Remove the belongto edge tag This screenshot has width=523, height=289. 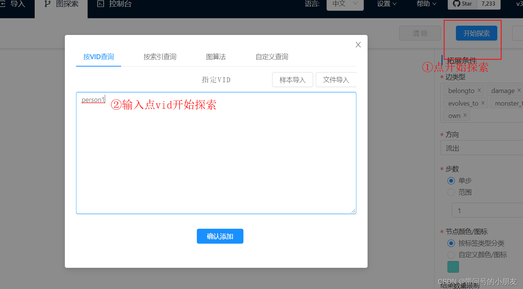[x=479, y=90]
